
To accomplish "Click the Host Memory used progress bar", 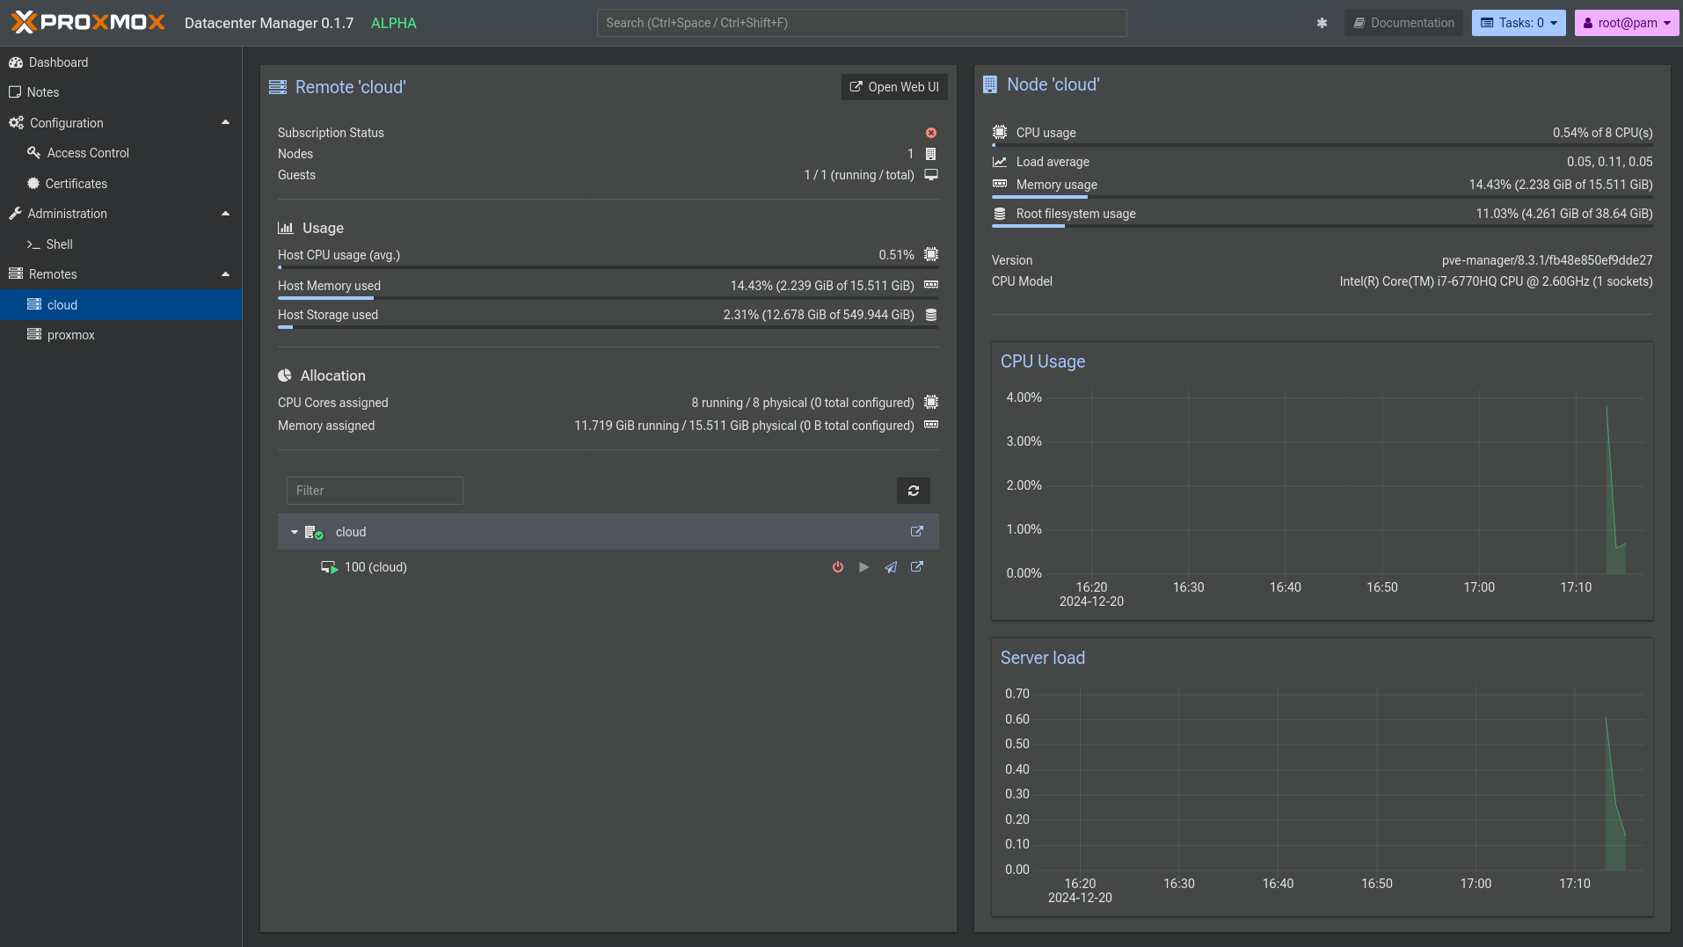I will [x=608, y=298].
